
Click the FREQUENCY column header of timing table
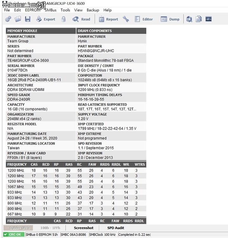pos(17,164)
